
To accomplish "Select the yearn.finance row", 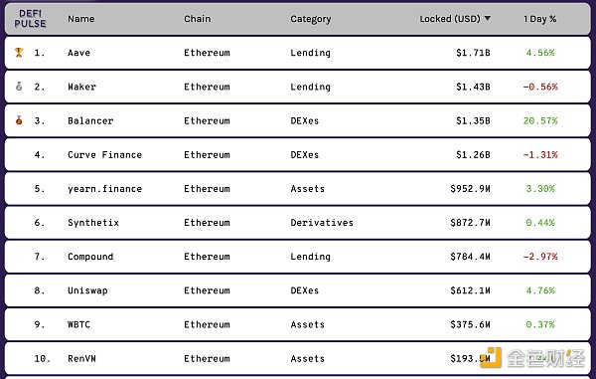I will pyautogui.click(x=298, y=189).
